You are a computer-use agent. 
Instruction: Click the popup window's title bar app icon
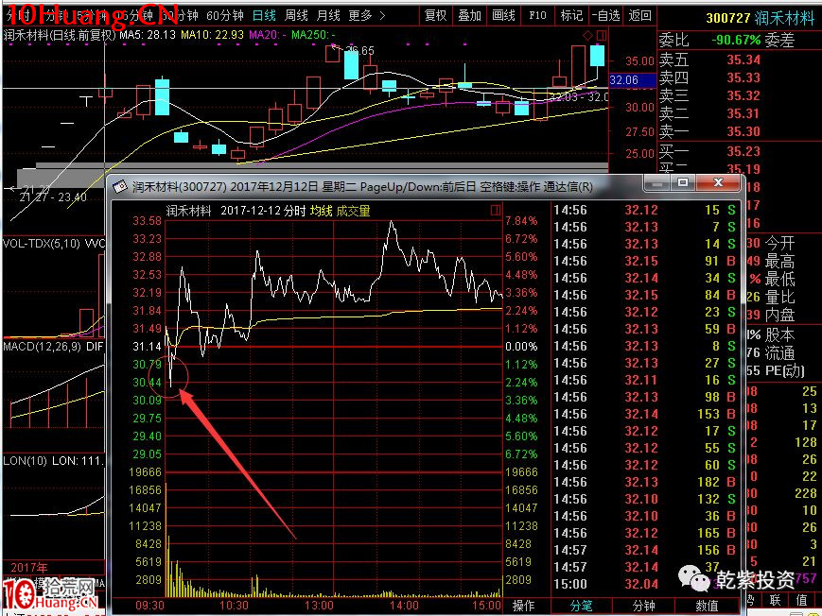[x=120, y=186]
